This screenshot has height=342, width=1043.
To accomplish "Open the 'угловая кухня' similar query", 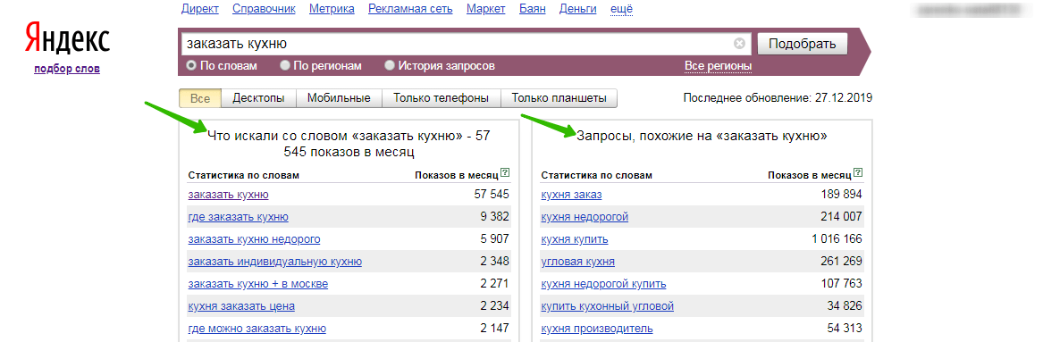I will [x=578, y=262].
